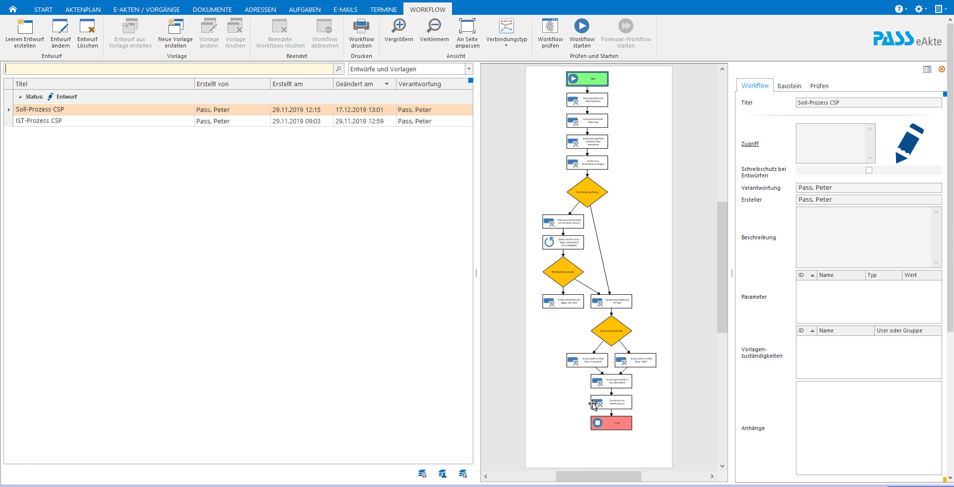Switch to the Baustein tab
Viewport: 954px width, 487px height.
[789, 86]
